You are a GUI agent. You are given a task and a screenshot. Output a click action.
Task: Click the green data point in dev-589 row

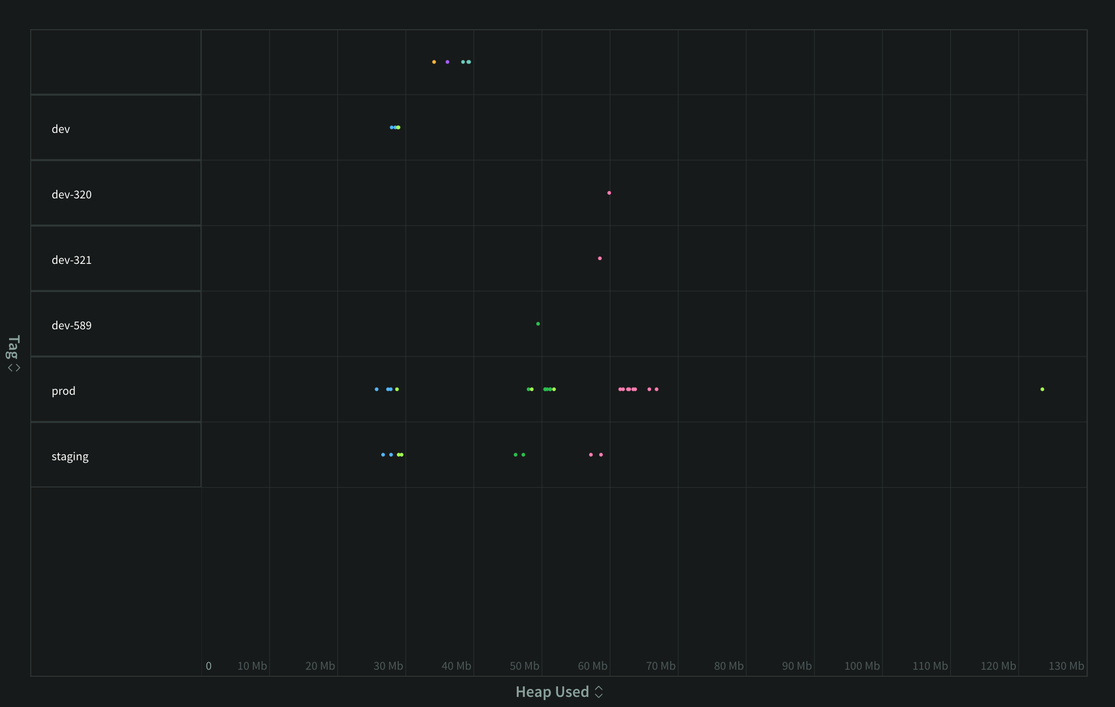pos(538,324)
